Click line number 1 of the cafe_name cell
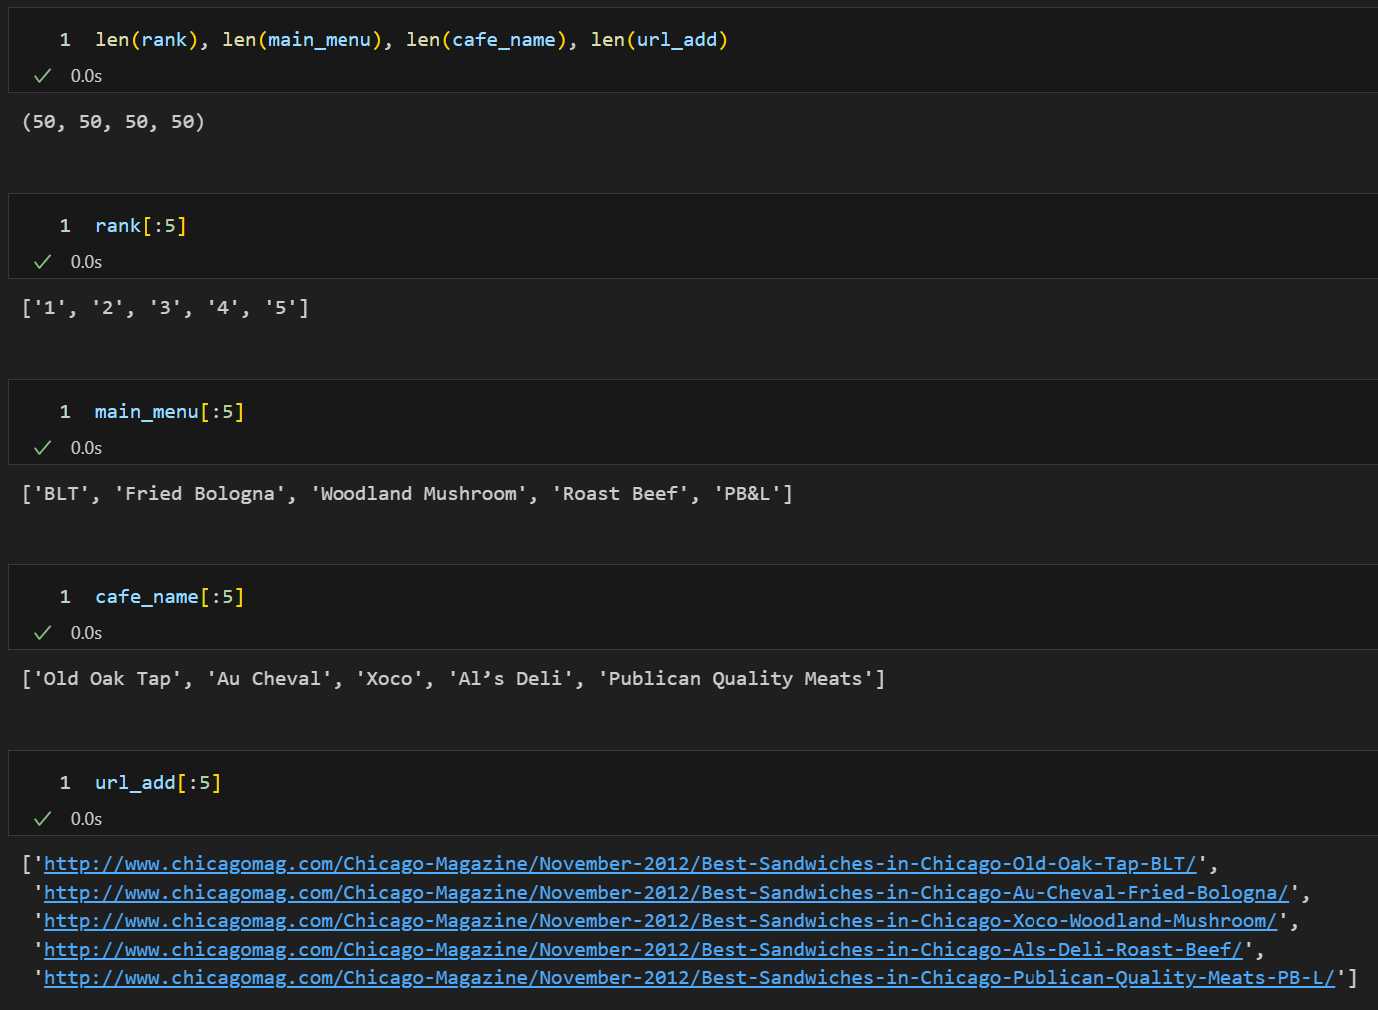The height and width of the screenshot is (1010, 1378). click(x=65, y=597)
